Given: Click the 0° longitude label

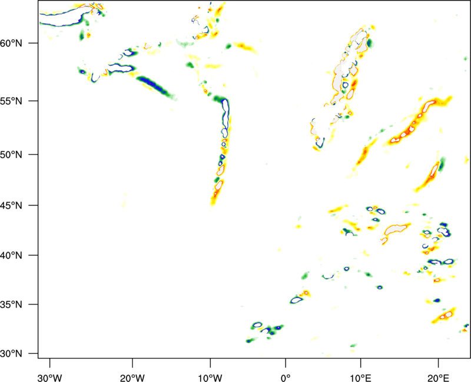Looking at the screenshot, I should (286, 378).
